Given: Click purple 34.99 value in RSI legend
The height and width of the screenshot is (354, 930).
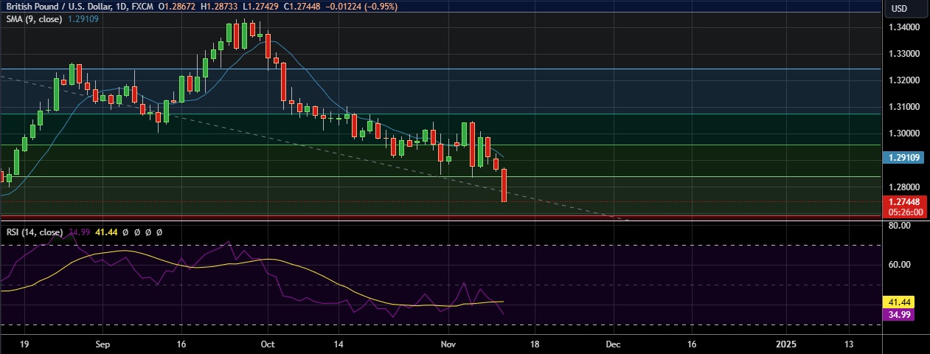Looking at the screenshot, I should click(x=79, y=232).
